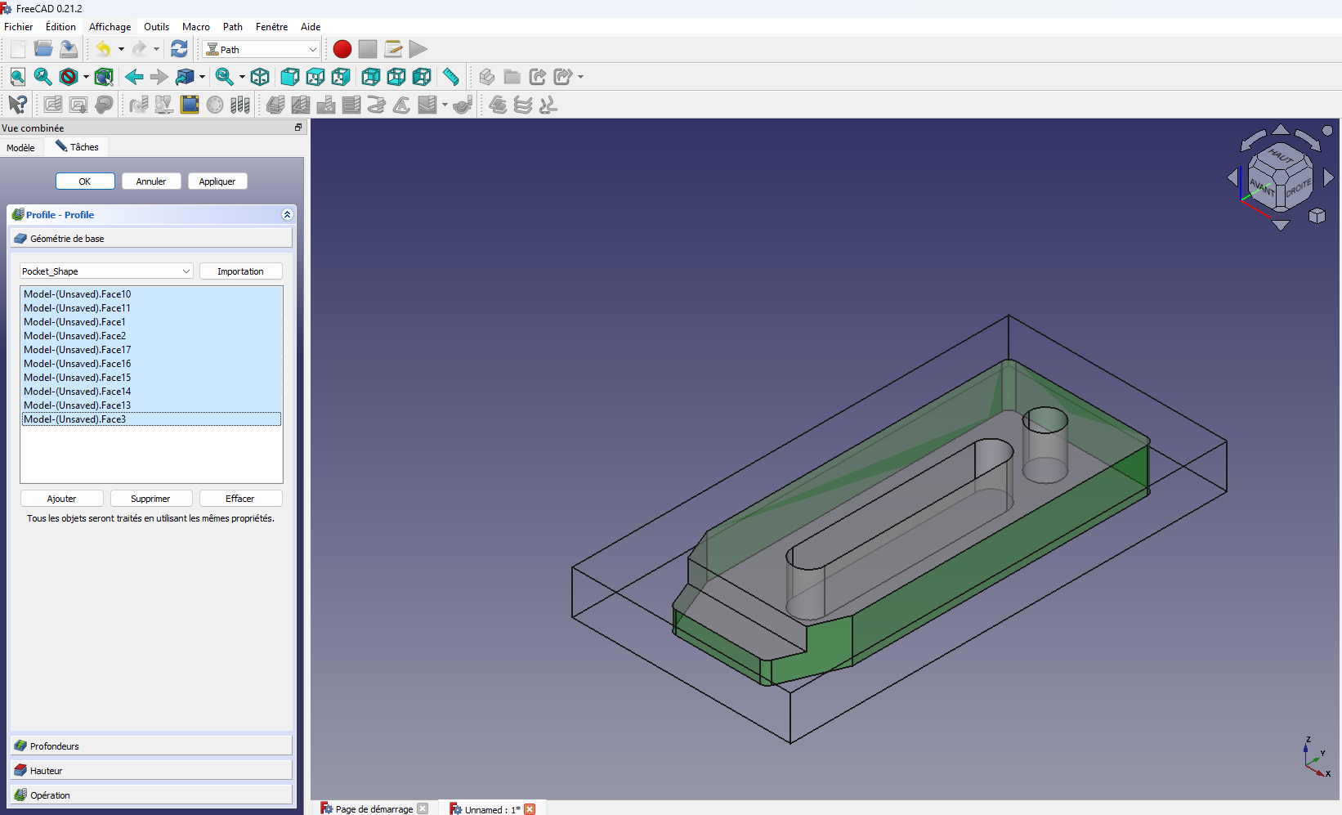1342x815 pixels.
Task: Open the link navigation dropdown arrow
Action: coord(202,77)
